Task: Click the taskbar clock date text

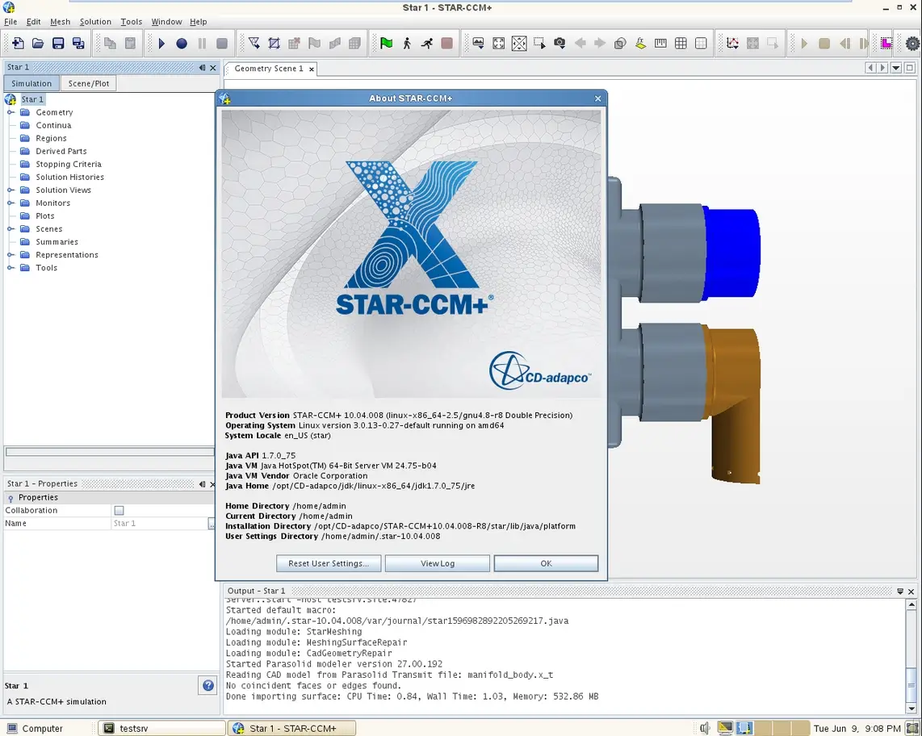Action: point(857,729)
